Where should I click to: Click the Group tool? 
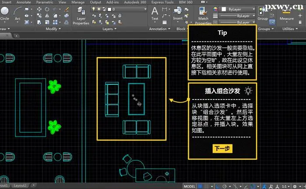point(262,13)
